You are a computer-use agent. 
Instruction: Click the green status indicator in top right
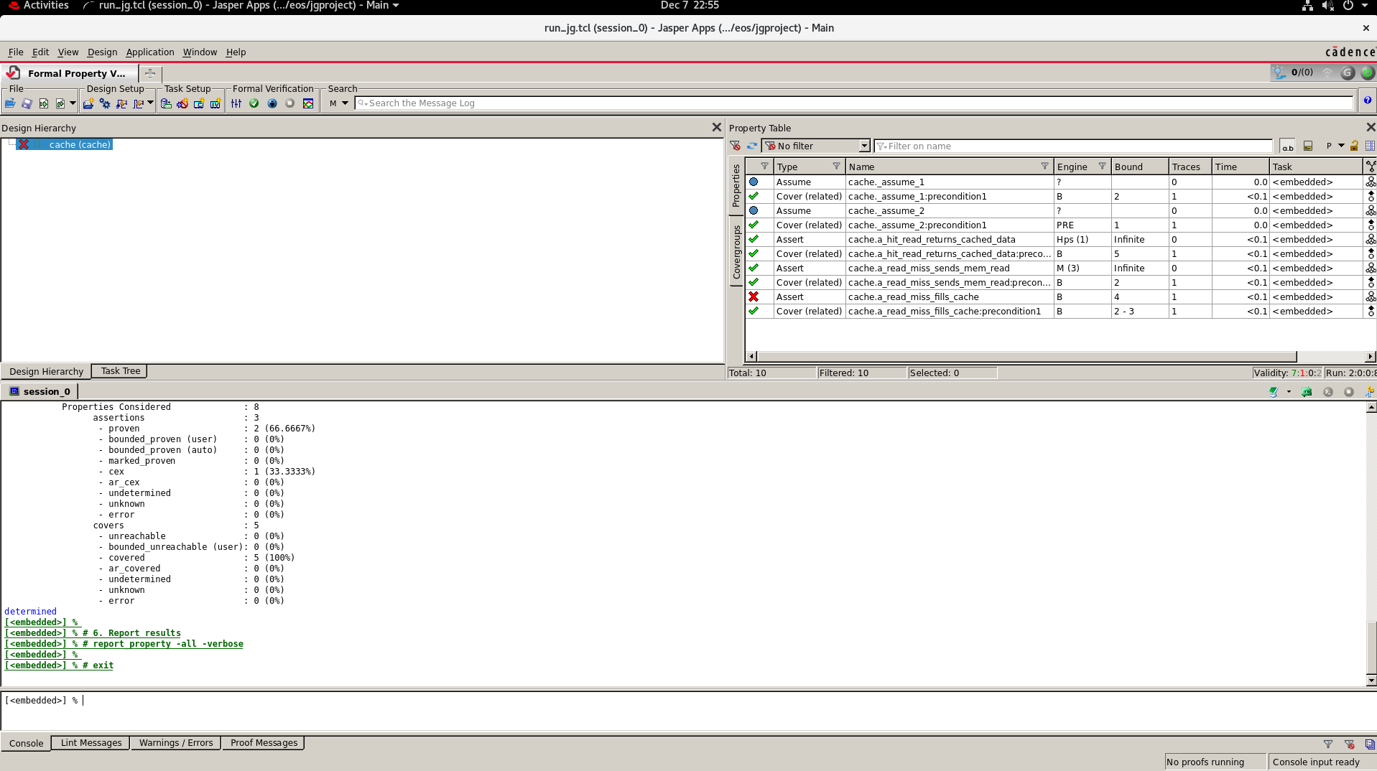tap(1367, 73)
